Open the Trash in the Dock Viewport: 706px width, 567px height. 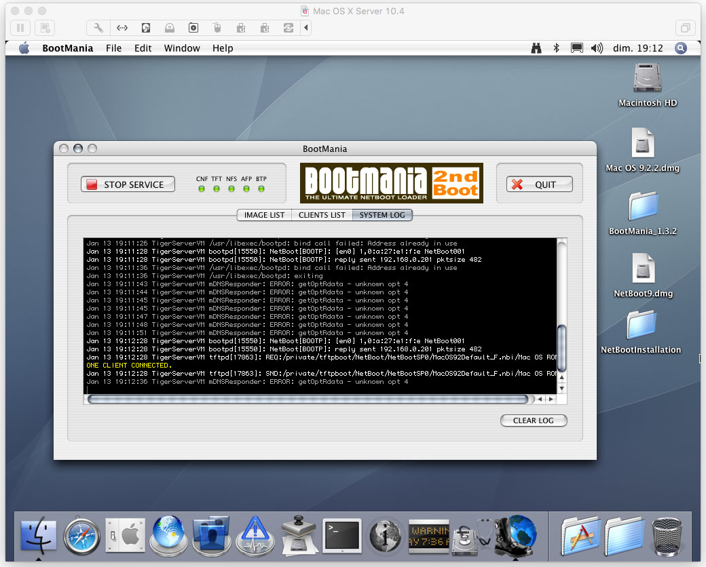click(x=667, y=536)
